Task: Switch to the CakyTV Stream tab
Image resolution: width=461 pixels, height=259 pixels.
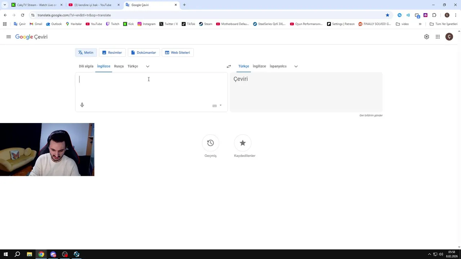Action: click(x=37, y=5)
